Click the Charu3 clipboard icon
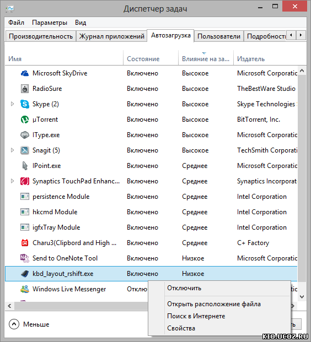Viewport: 311px width, 342px height. coord(25,243)
